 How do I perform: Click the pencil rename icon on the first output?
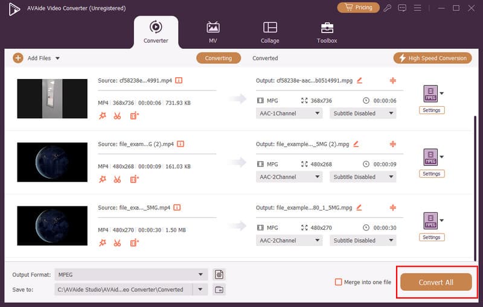tap(360, 80)
